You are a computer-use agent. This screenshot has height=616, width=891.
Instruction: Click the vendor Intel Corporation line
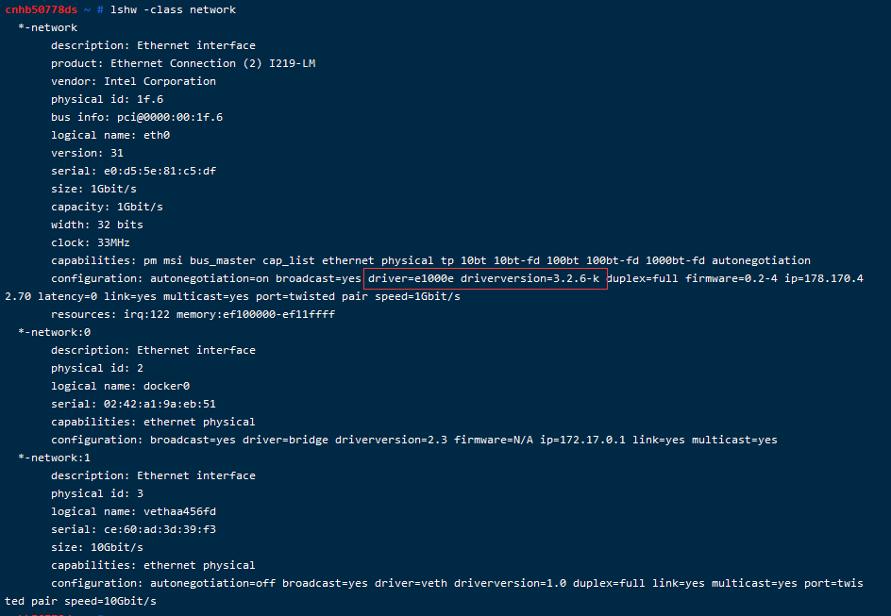point(133,81)
